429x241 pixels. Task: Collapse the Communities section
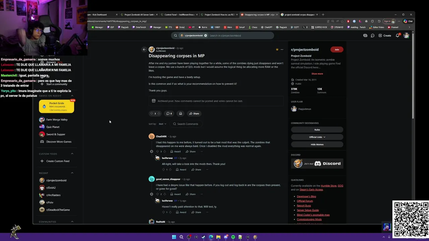(72, 222)
